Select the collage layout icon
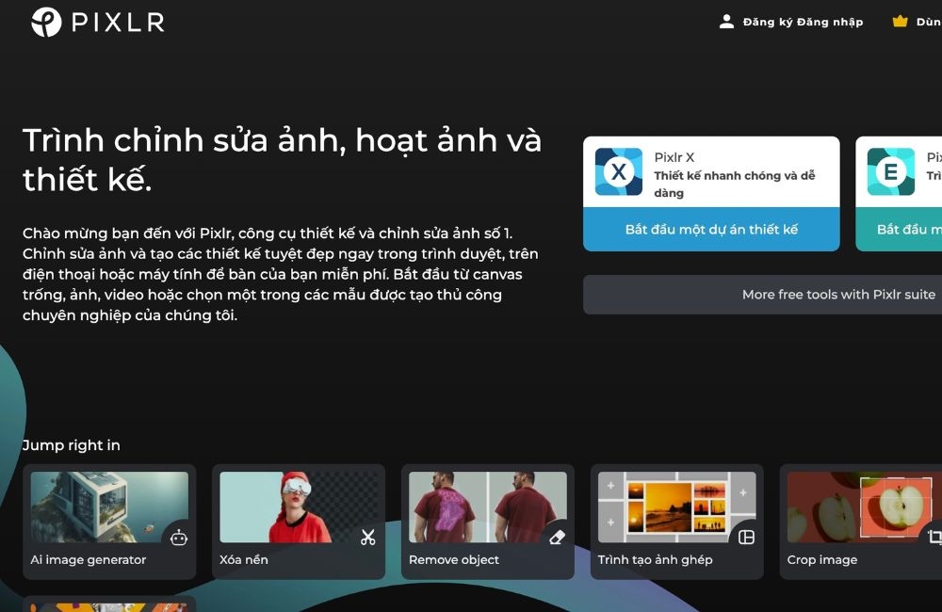Viewport: 942px width, 612px height. (746, 538)
